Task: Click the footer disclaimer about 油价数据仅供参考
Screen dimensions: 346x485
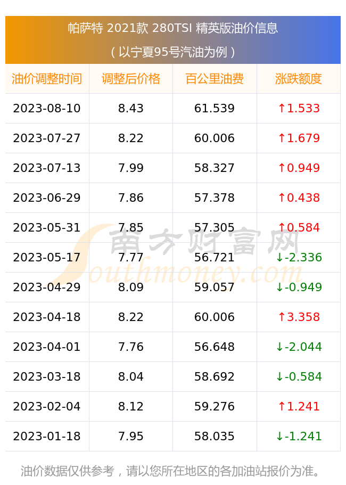Action: 171,471
